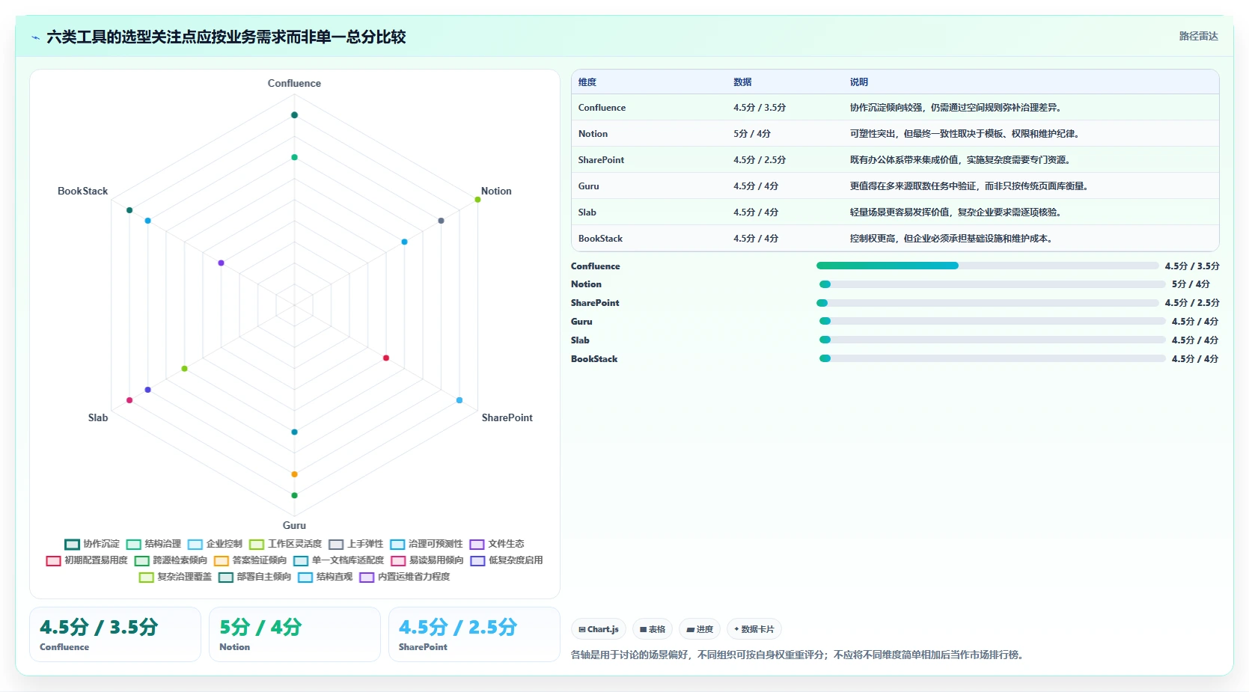Toggle 低复杂度启用 legend entry
The height and width of the screenshot is (692, 1249).
pyautogui.click(x=507, y=560)
